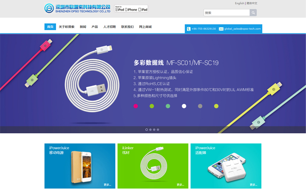Open the 关于欧普索 menu item
The image size is (306, 191).
[67, 27]
